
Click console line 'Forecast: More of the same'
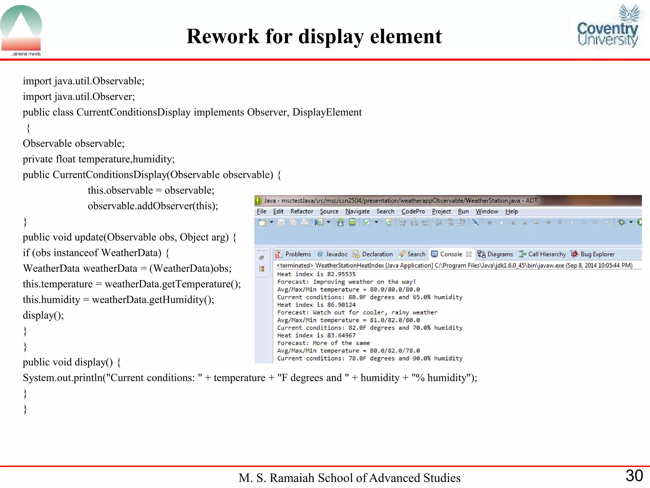tap(323, 343)
